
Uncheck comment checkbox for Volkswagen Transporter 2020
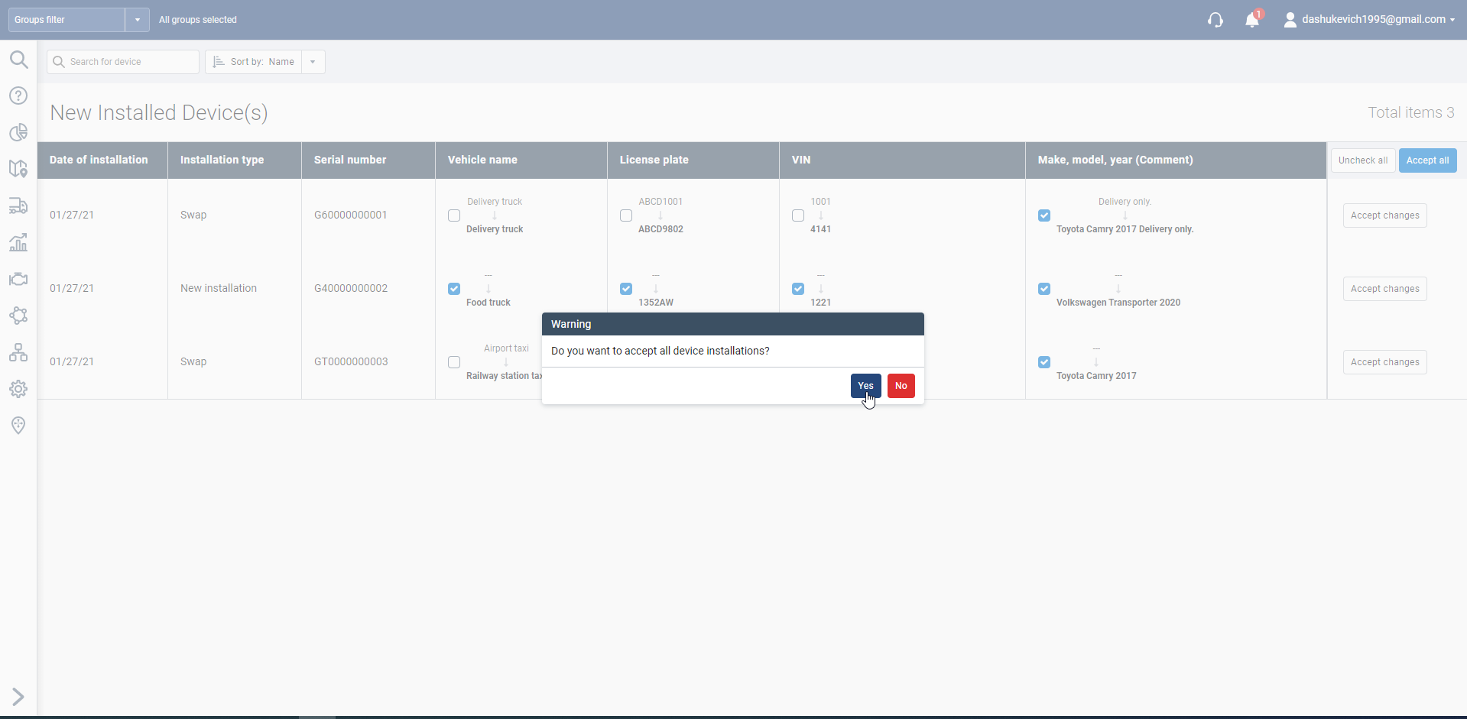tap(1044, 289)
